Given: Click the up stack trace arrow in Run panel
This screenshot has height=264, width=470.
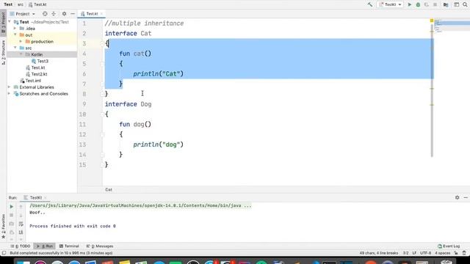Looking at the screenshot, I should pyautogui.click(x=21, y=207).
